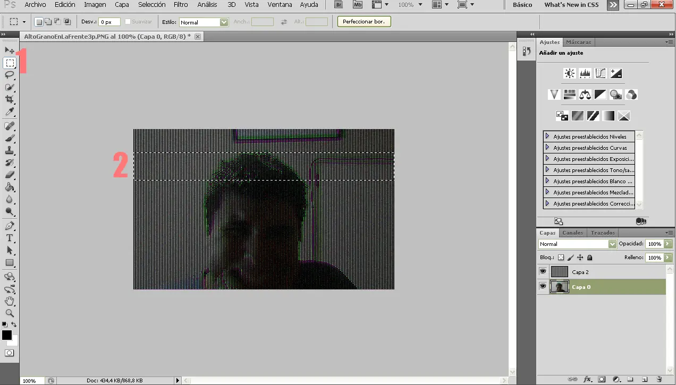Toggle Quick Mask mode

click(10, 353)
